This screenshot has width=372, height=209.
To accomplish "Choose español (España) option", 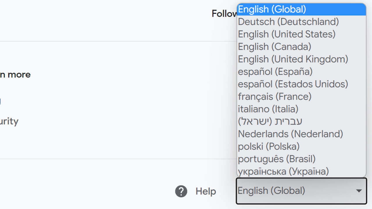I will (275, 72).
